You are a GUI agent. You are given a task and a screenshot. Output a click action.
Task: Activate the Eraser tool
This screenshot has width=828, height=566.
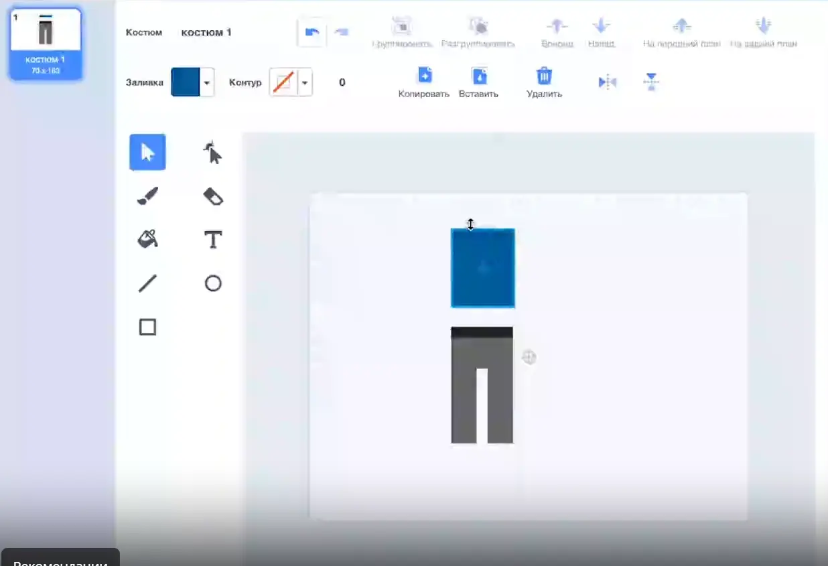point(212,196)
